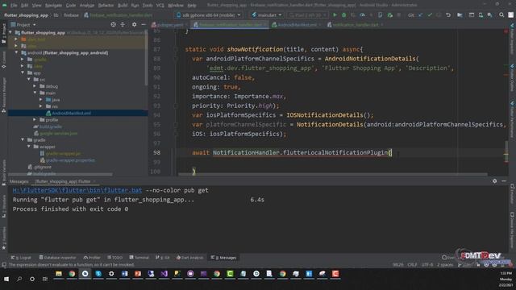The image size is (516, 290).
Task: Click the editor horizontal scrollbar
Action: (332, 174)
